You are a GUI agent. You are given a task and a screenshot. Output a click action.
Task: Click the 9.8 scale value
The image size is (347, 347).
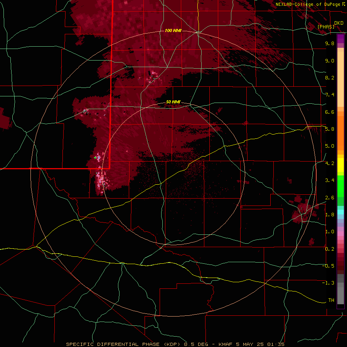pos(330,44)
